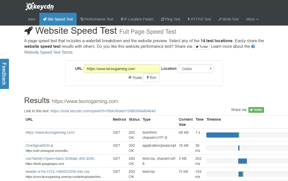This screenshot has height=181, width=288.
Task: Click the Status column header
Action: pos(134,119)
